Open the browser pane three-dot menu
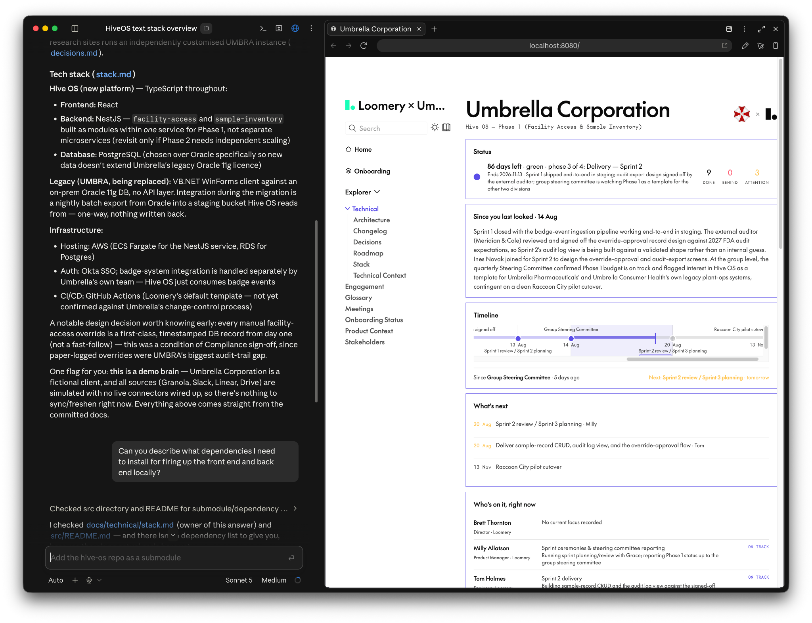Viewport: 812px width, 623px height. 744,29
